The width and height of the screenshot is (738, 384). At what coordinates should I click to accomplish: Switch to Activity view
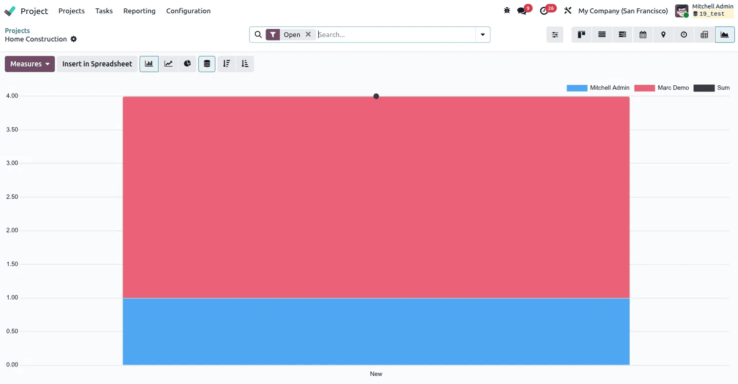coord(684,35)
